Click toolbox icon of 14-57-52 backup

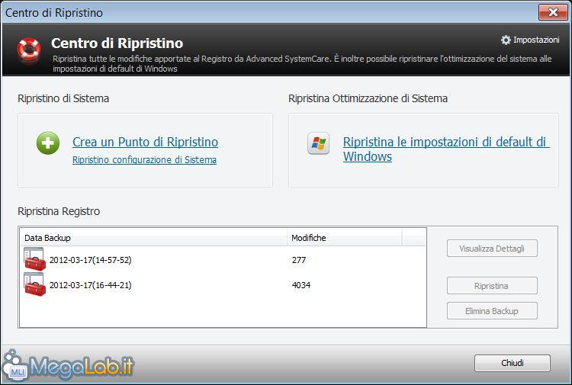(x=34, y=260)
